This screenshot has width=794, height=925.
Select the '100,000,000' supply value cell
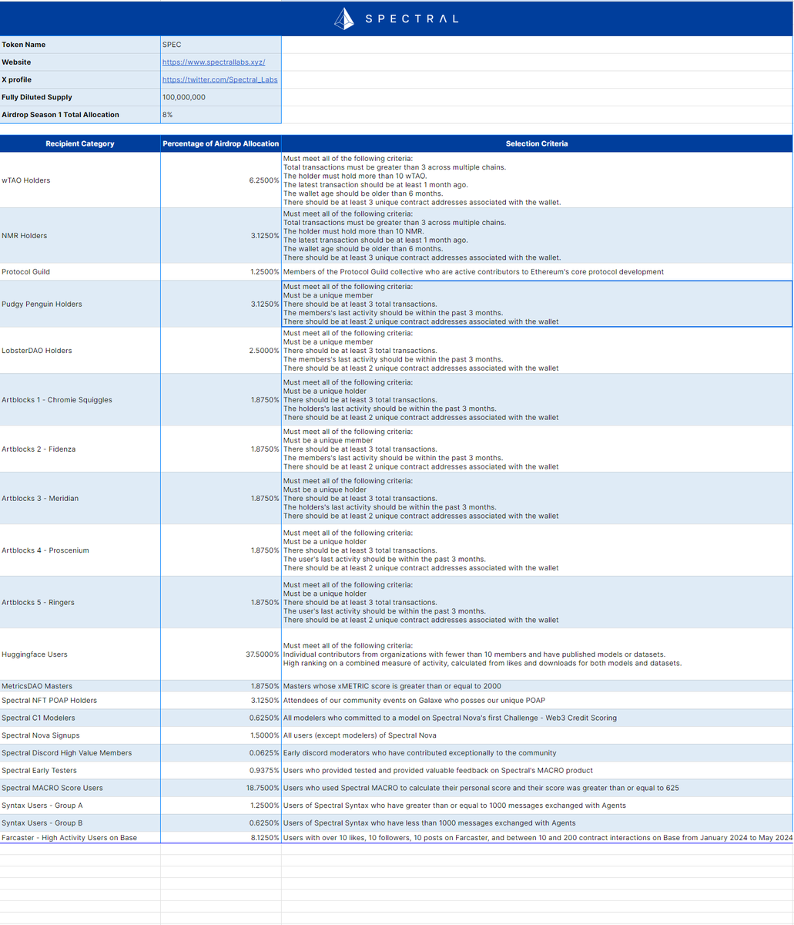click(221, 97)
